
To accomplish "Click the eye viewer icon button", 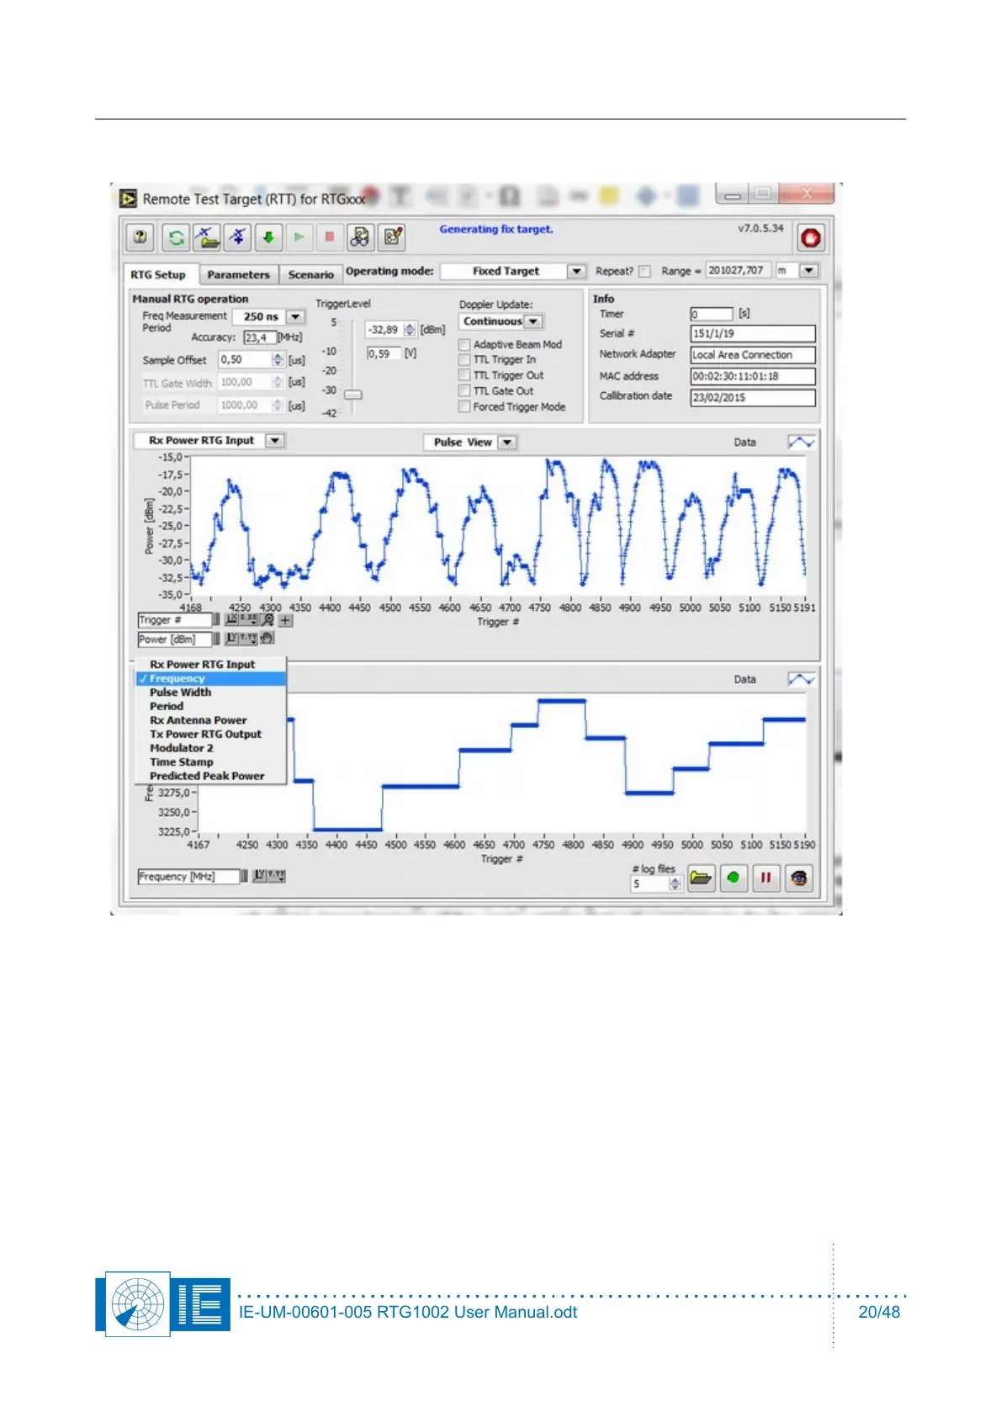I will (x=799, y=878).
